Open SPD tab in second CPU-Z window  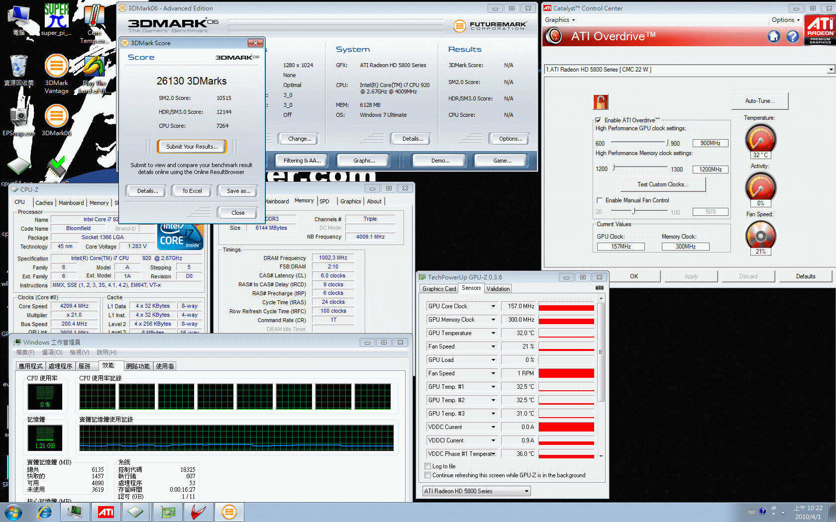pos(324,201)
